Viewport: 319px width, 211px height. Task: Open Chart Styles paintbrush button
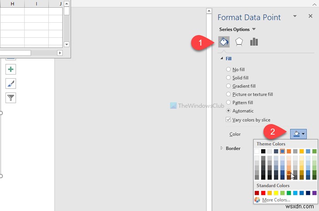[x=10, y=84]
